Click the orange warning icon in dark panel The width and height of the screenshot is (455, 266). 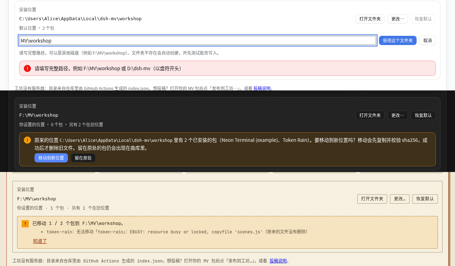tap(27, 140)
